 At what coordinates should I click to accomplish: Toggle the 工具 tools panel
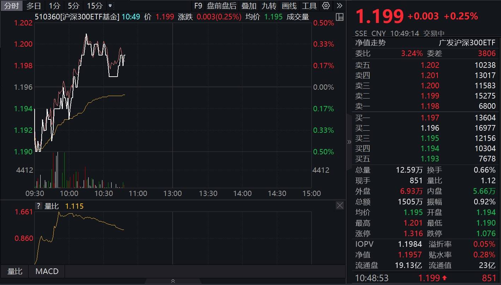point(309,6)
